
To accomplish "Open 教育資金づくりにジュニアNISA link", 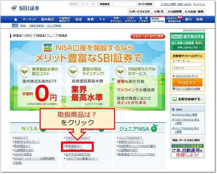I will (137, 154).
